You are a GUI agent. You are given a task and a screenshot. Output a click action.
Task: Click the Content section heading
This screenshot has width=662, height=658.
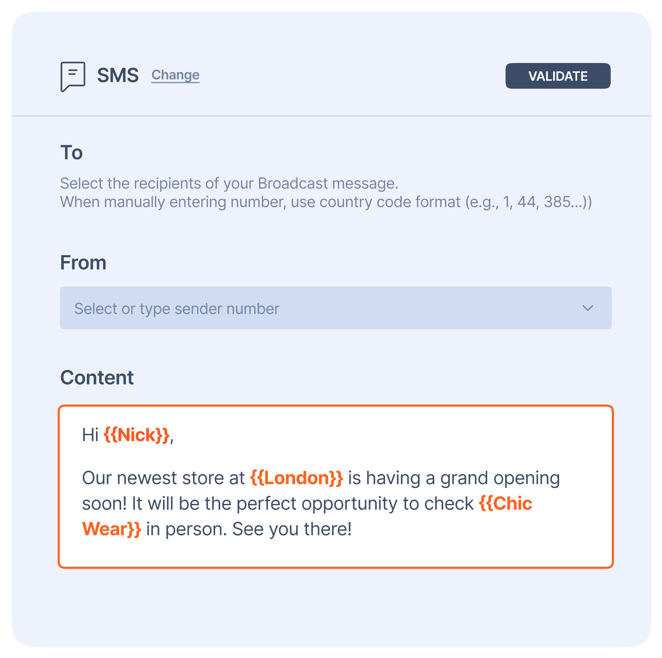click(97, 378)
